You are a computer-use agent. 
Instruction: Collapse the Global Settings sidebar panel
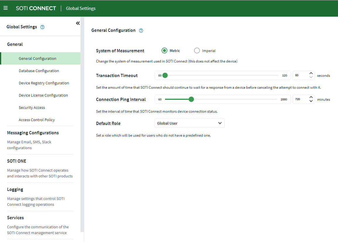78,23
